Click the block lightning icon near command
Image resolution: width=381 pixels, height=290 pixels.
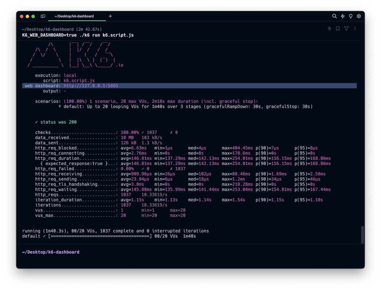pyautogui.click(x=329, y=29)
